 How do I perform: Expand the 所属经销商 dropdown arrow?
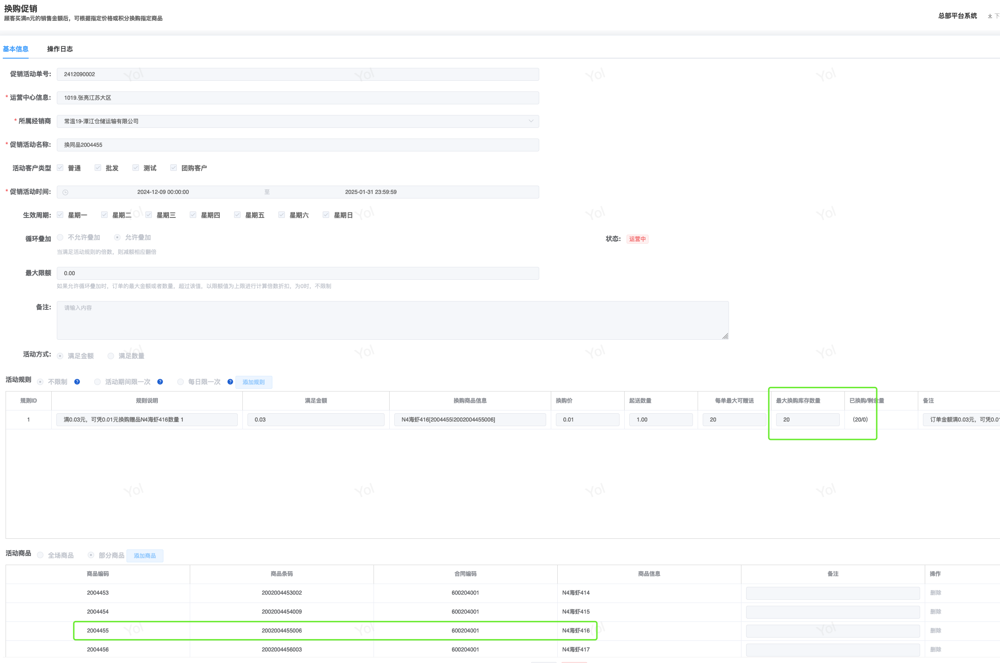[531, 121]
